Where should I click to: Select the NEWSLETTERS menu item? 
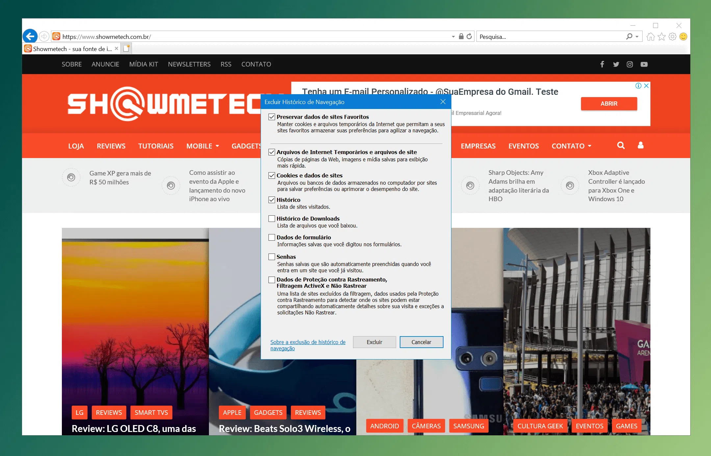[x=189, y=64]
